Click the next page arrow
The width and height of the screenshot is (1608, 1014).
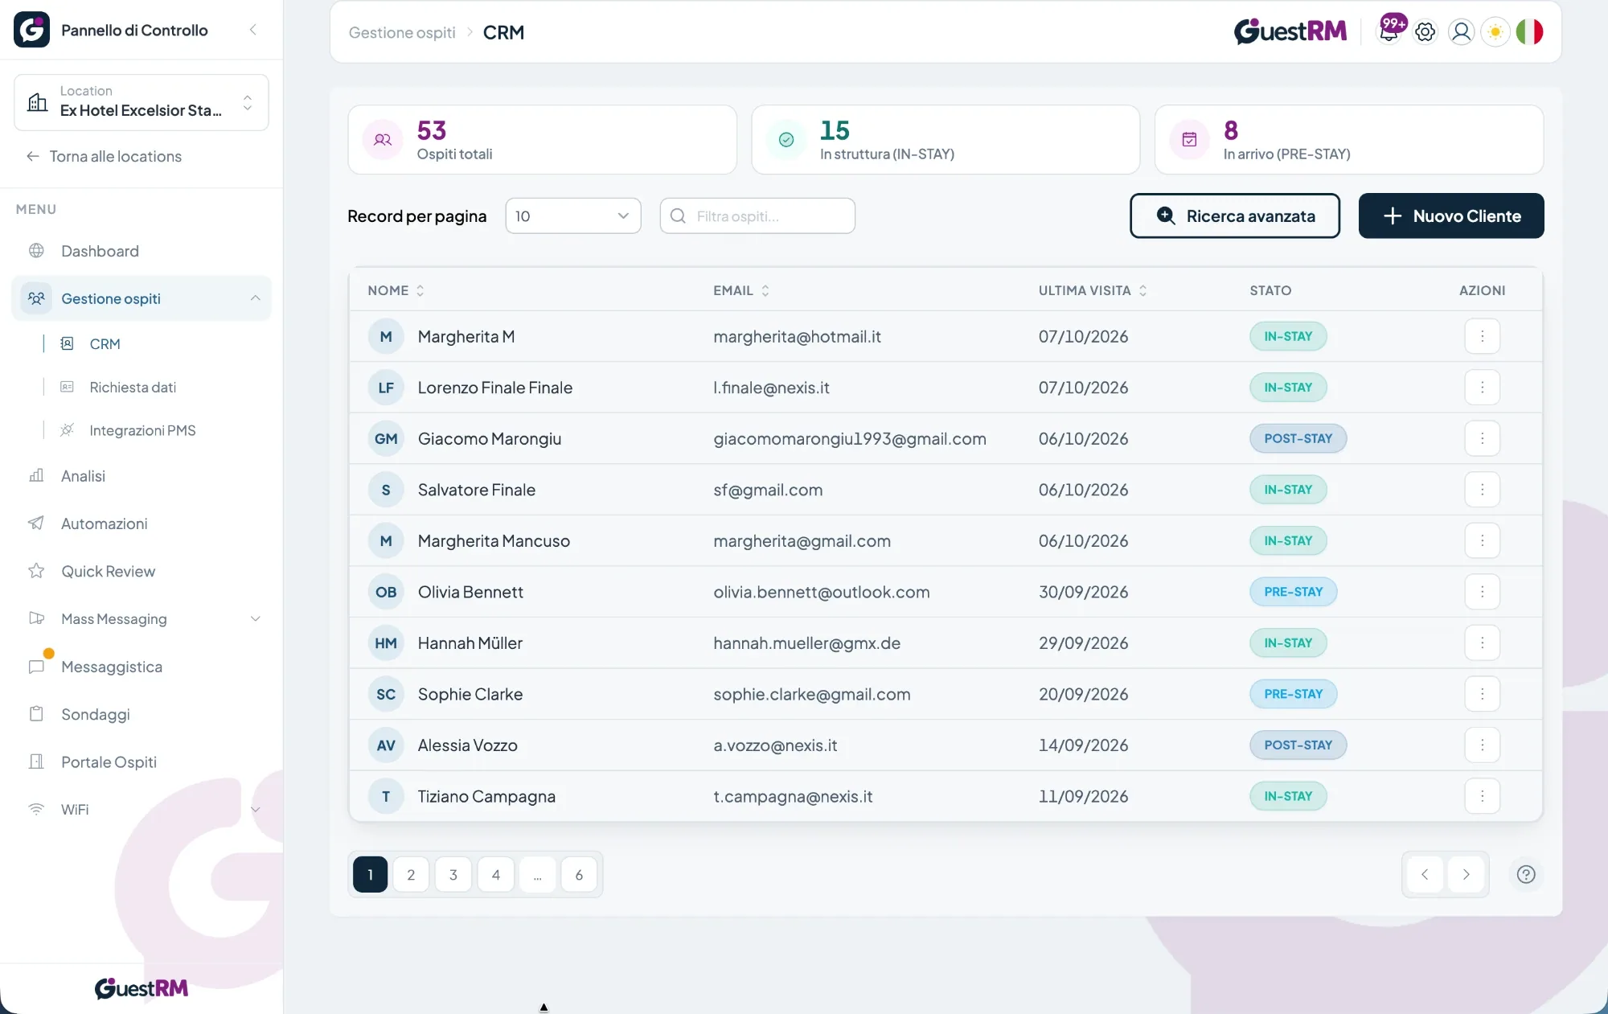[1466, 875]
